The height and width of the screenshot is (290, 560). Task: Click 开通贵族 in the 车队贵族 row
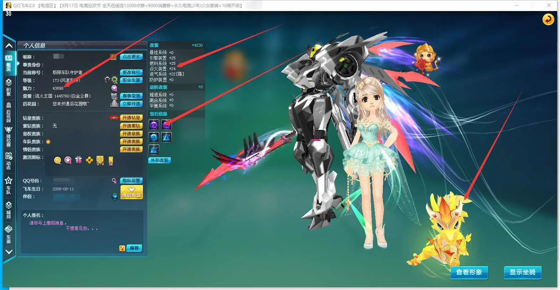(x=131, y=142)
